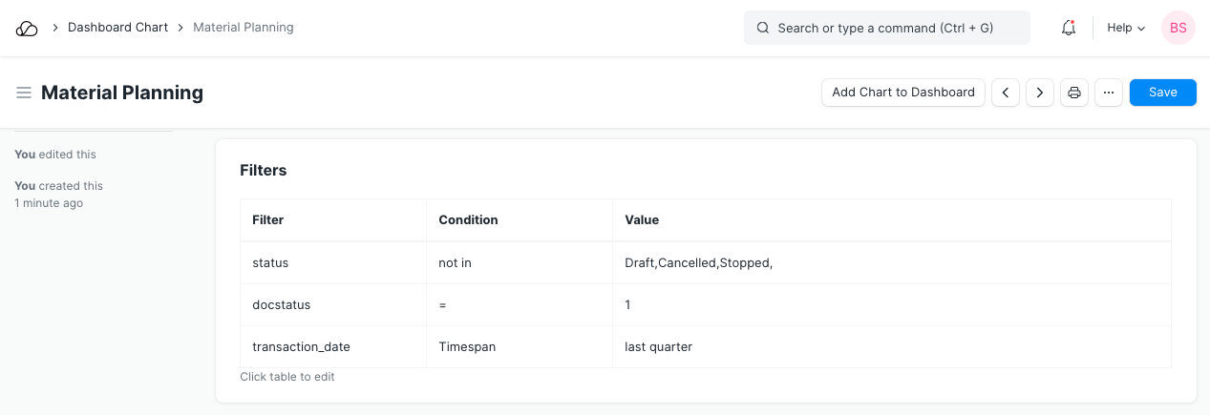Click the print icon
The image size is (1210, 415).
1074,93
